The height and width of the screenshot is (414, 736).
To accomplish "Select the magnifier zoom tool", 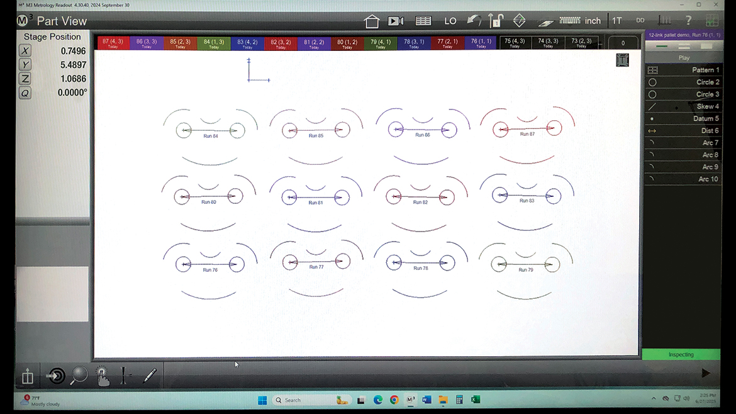I will pos(79,376).
